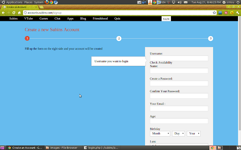The width and height of the screenshot is (241, 150).
Task: Click the display monitor tray icon
Action: coord(174,2)
